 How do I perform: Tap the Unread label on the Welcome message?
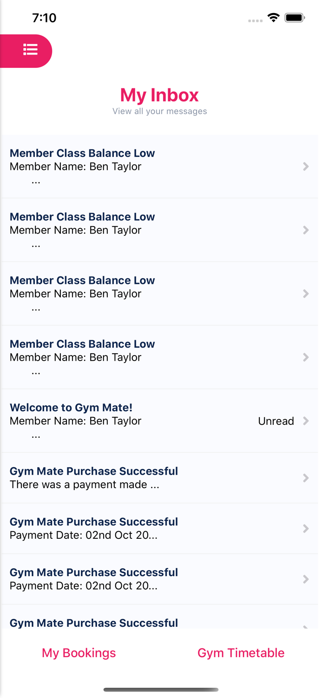[x=276, y=421]
